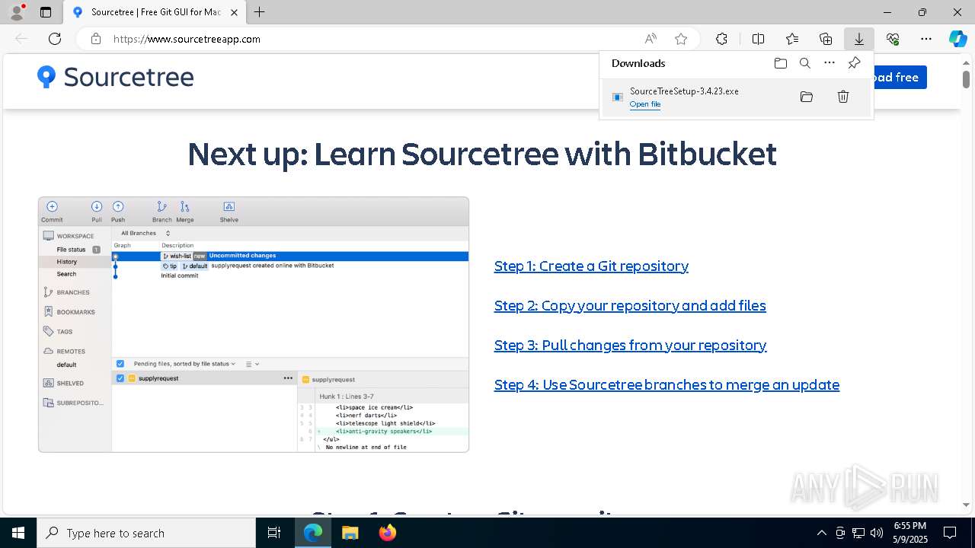Open the tab actions menu icon
975x548 pixels.
pos(46,12)
